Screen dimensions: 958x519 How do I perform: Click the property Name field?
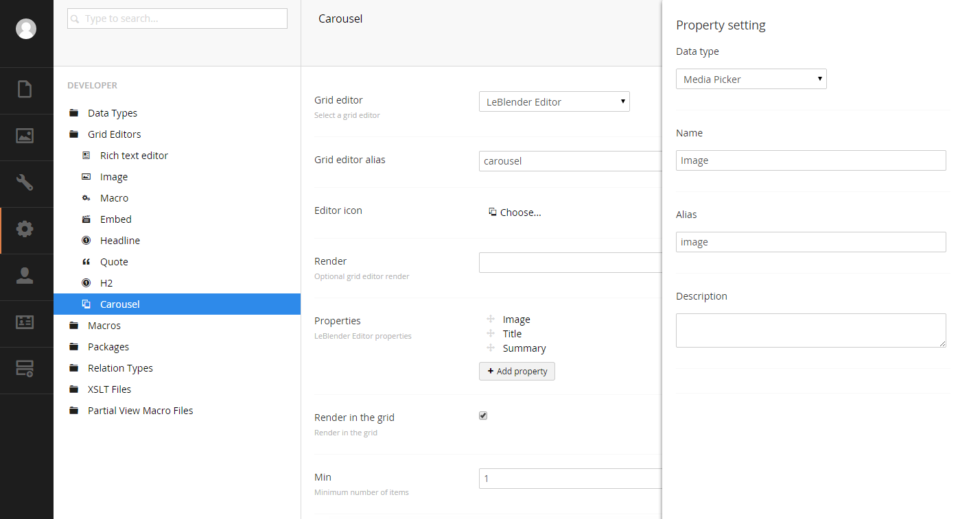tap(810, 160)
